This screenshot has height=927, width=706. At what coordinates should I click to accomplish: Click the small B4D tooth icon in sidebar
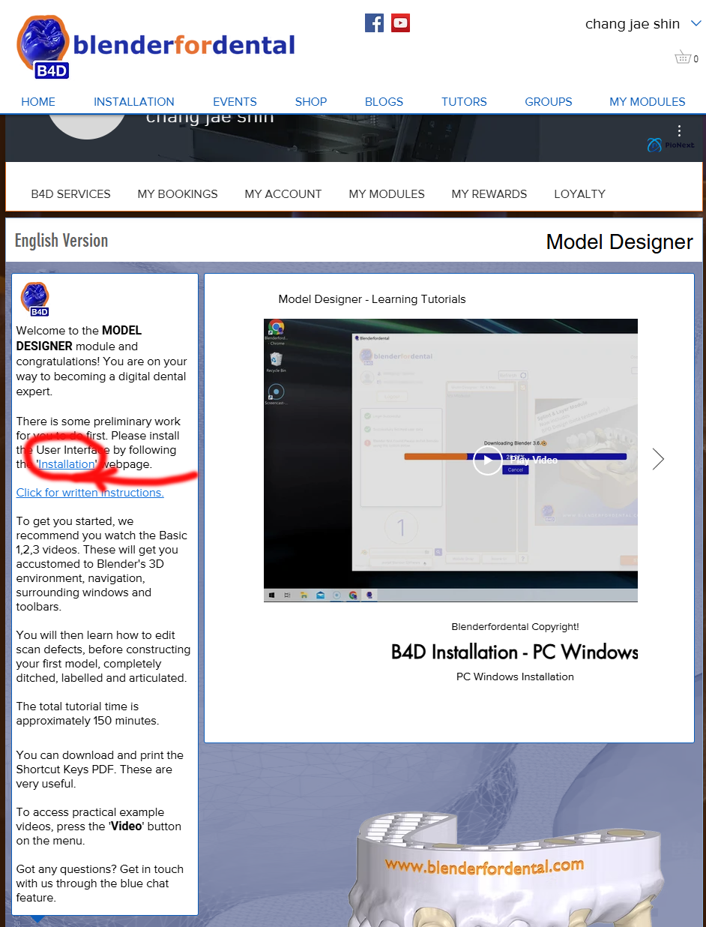(34, 299)
